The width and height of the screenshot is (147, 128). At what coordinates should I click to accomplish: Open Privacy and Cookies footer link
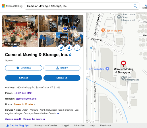pyautogui.click(x=46, y=125)
